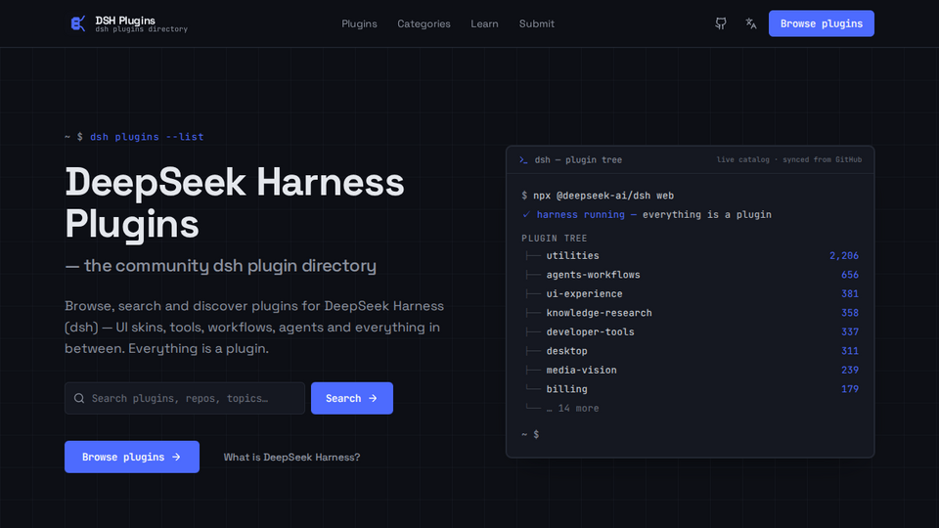Open the Categories nav item
The image size is (939, 528).
[424, 23]
